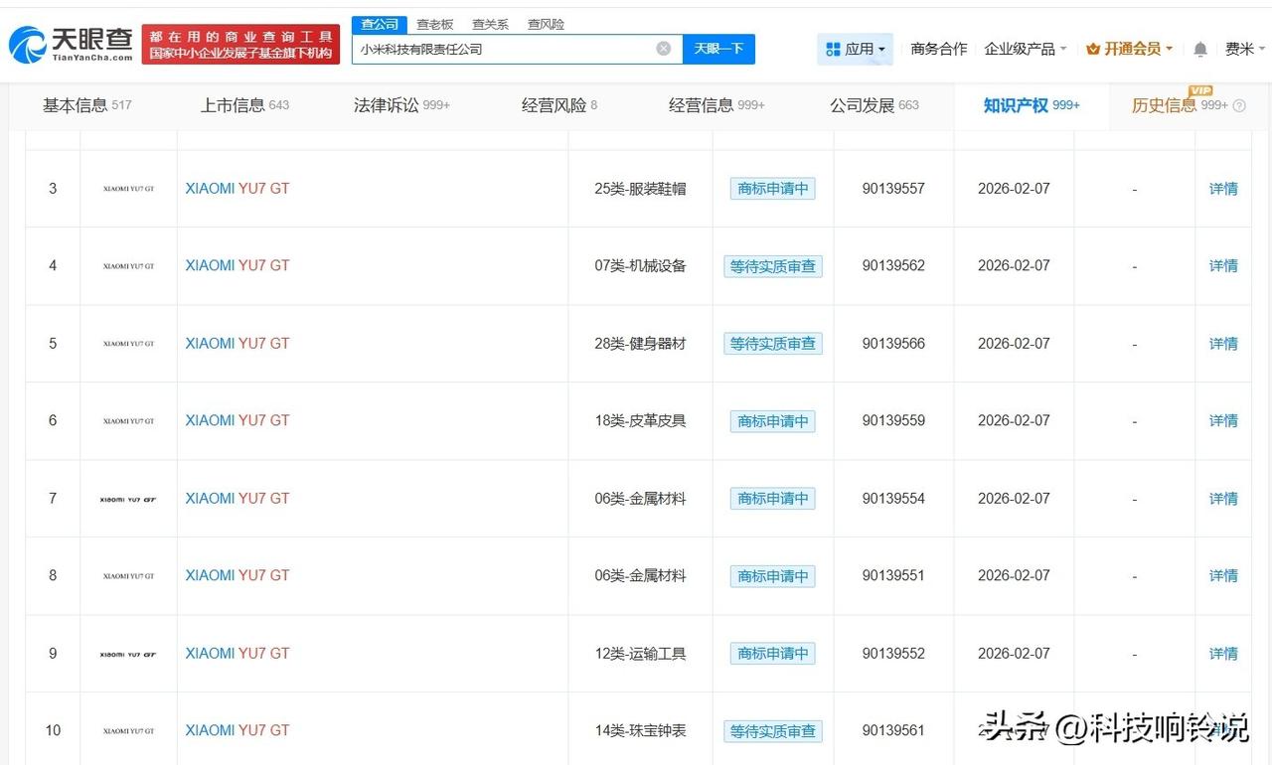Open the 应用 dropdown menu

coord(856,49)
